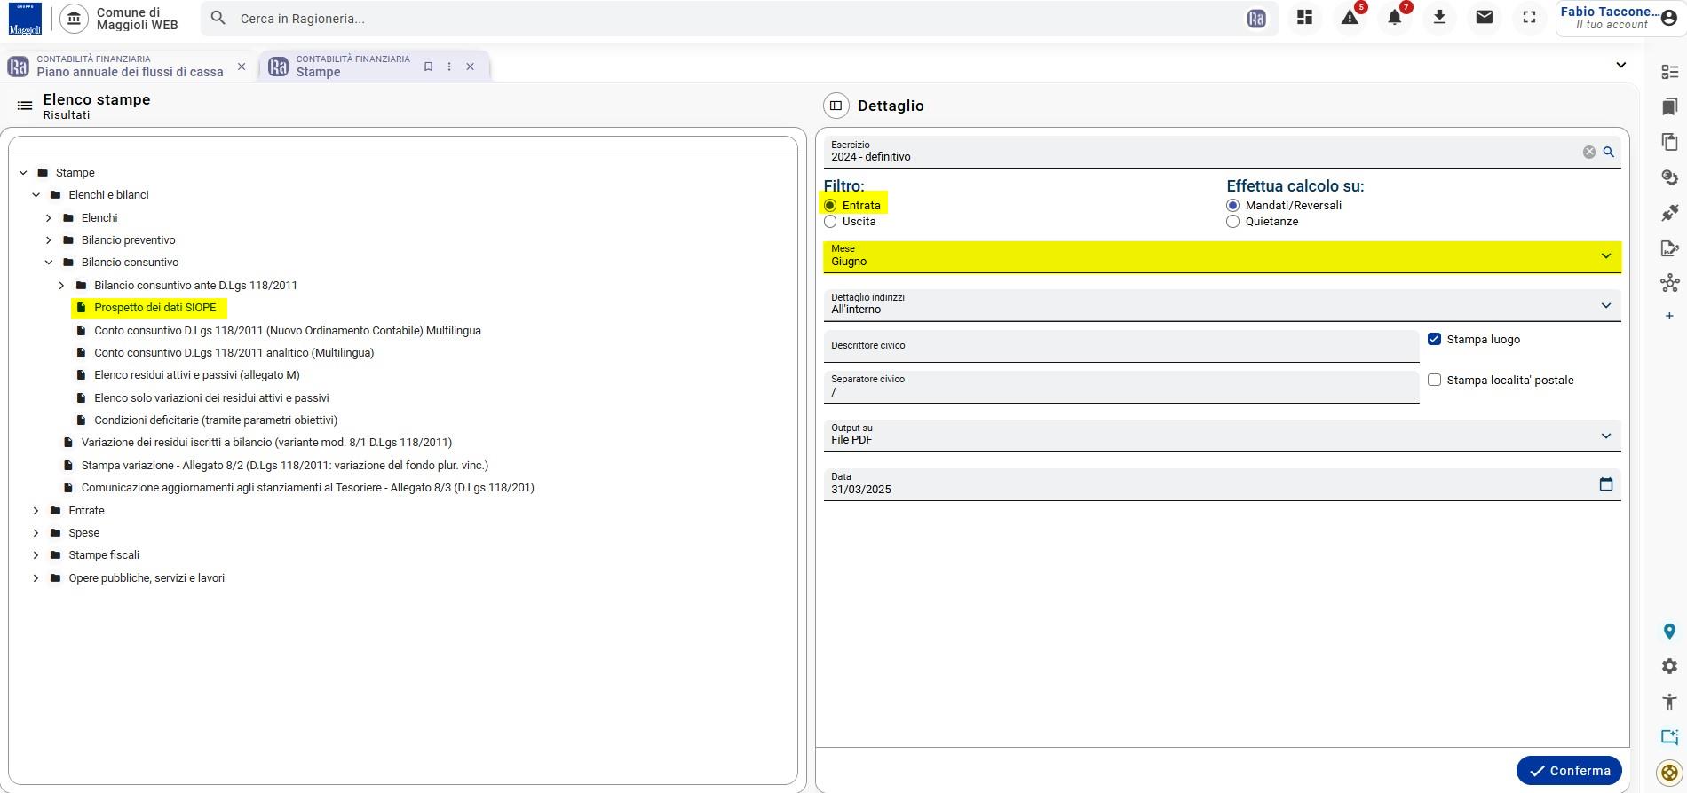This screenshot has width=1687, height=793.
Task: Select the Quietanze calculation option
Action: tap(1232, 222)
